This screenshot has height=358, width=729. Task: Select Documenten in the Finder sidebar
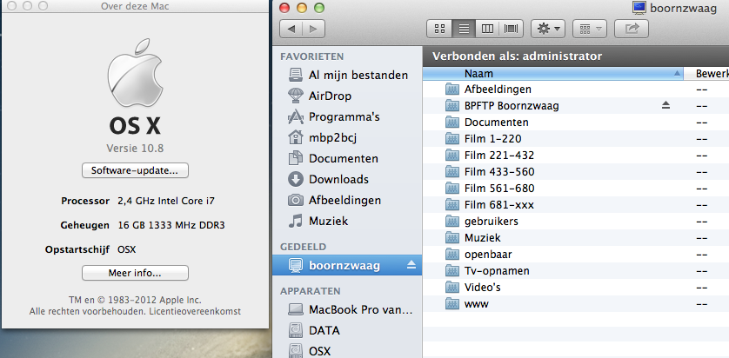click(347, 158)
